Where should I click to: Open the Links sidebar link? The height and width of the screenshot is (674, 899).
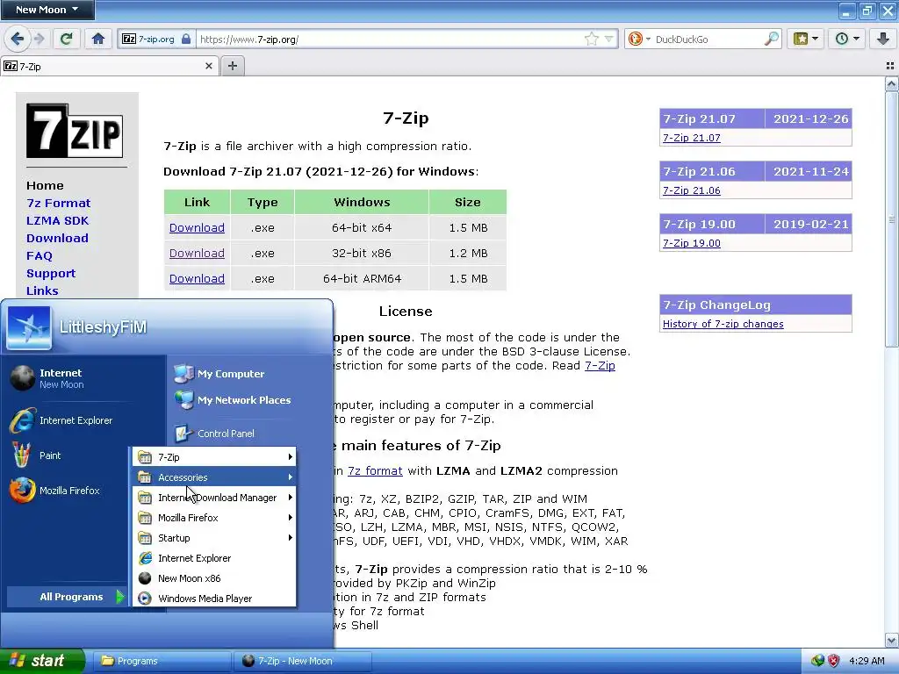point(42,291)
